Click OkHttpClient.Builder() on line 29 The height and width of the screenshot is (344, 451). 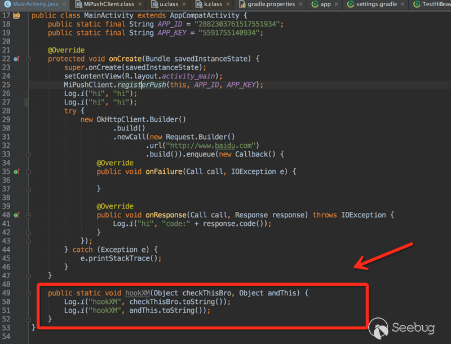point(142,120)
